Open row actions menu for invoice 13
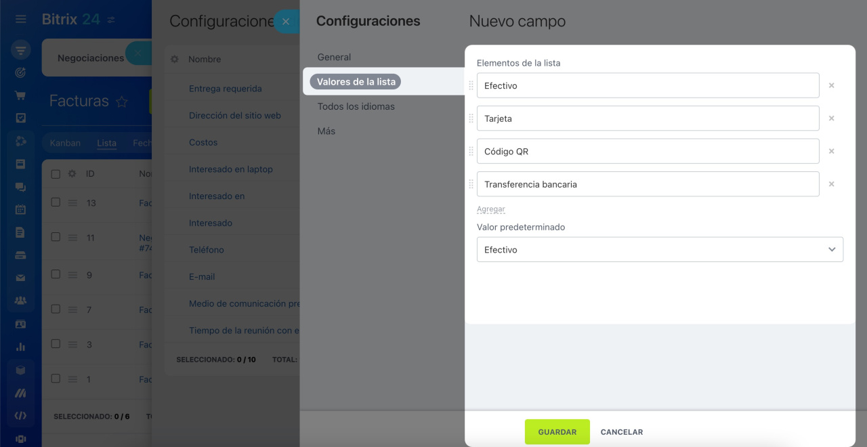The height and width of the screenshot is (447, 867). point(72,203)
